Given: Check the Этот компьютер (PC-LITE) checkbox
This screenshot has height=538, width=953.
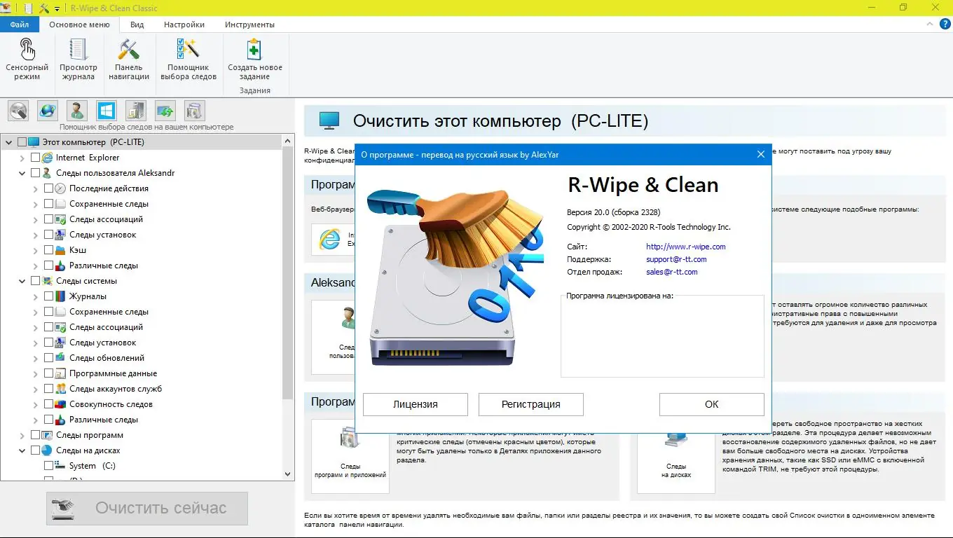Looking at the screenshot, I should point(22,142).
